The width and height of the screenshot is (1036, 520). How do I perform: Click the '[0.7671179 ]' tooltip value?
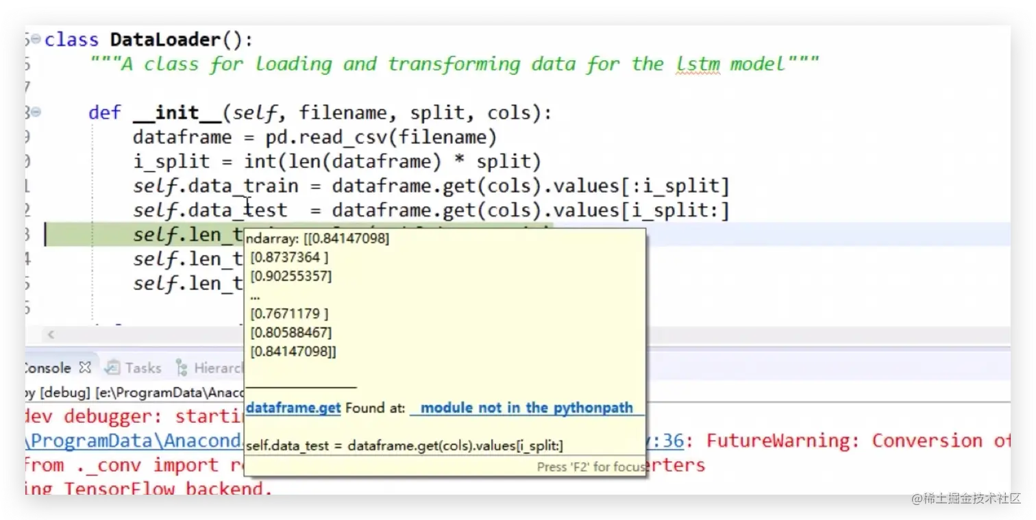[x=289, y=314]
